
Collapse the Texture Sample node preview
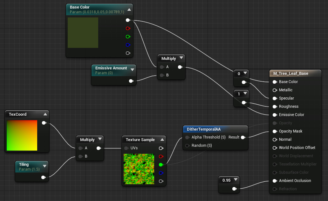click(162, 139)
